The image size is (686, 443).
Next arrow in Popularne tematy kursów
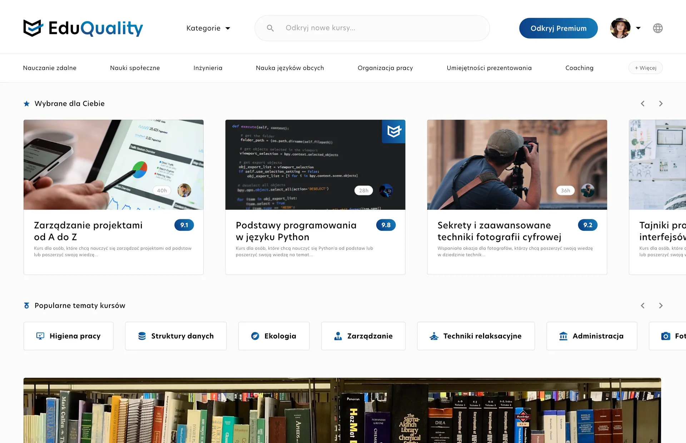click(x=661, y=305)
